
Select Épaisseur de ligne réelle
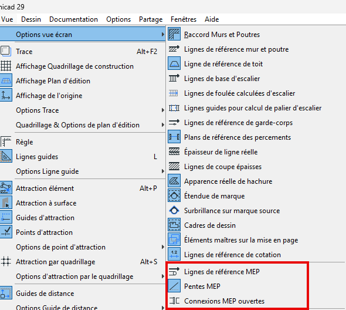(x=256, y=152)
